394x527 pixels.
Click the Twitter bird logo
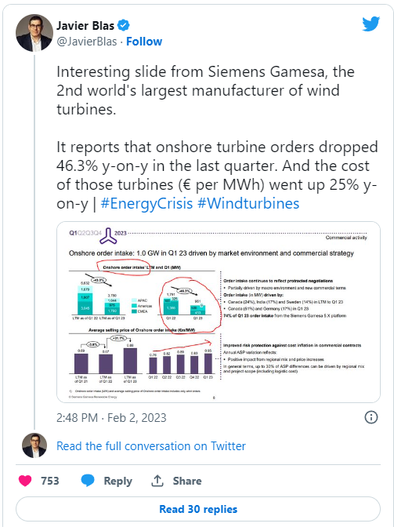pyautogui.click(x=371, y=24)
